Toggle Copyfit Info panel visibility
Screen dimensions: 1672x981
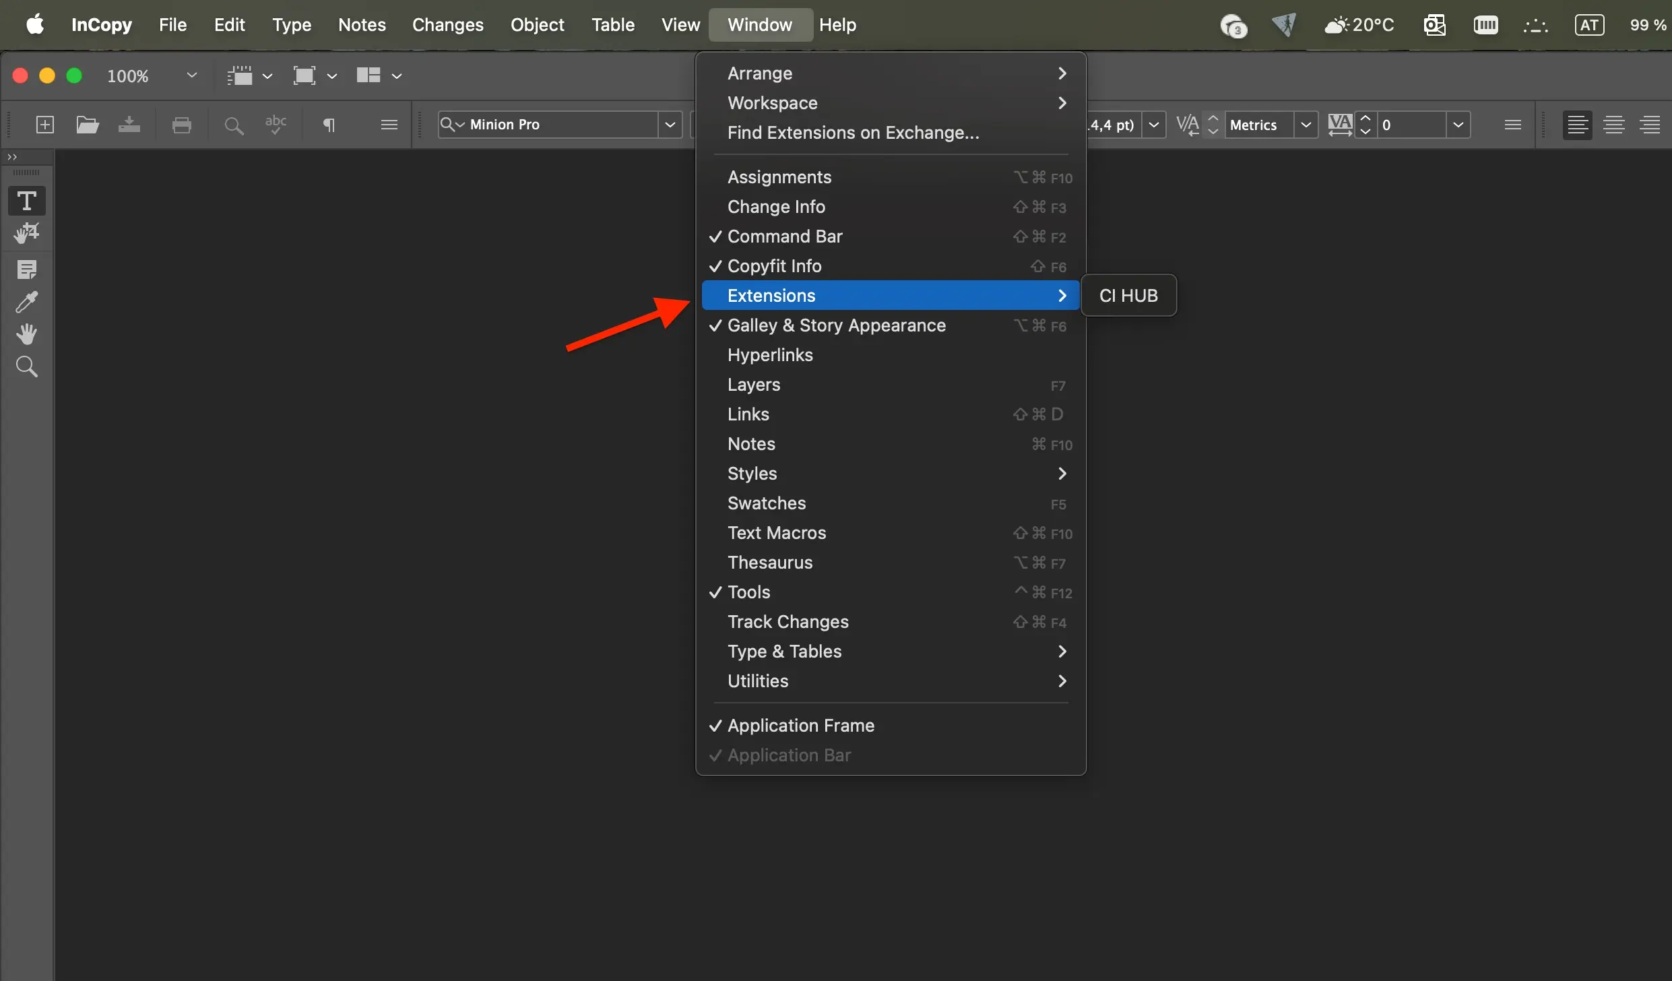pos(891,266)
